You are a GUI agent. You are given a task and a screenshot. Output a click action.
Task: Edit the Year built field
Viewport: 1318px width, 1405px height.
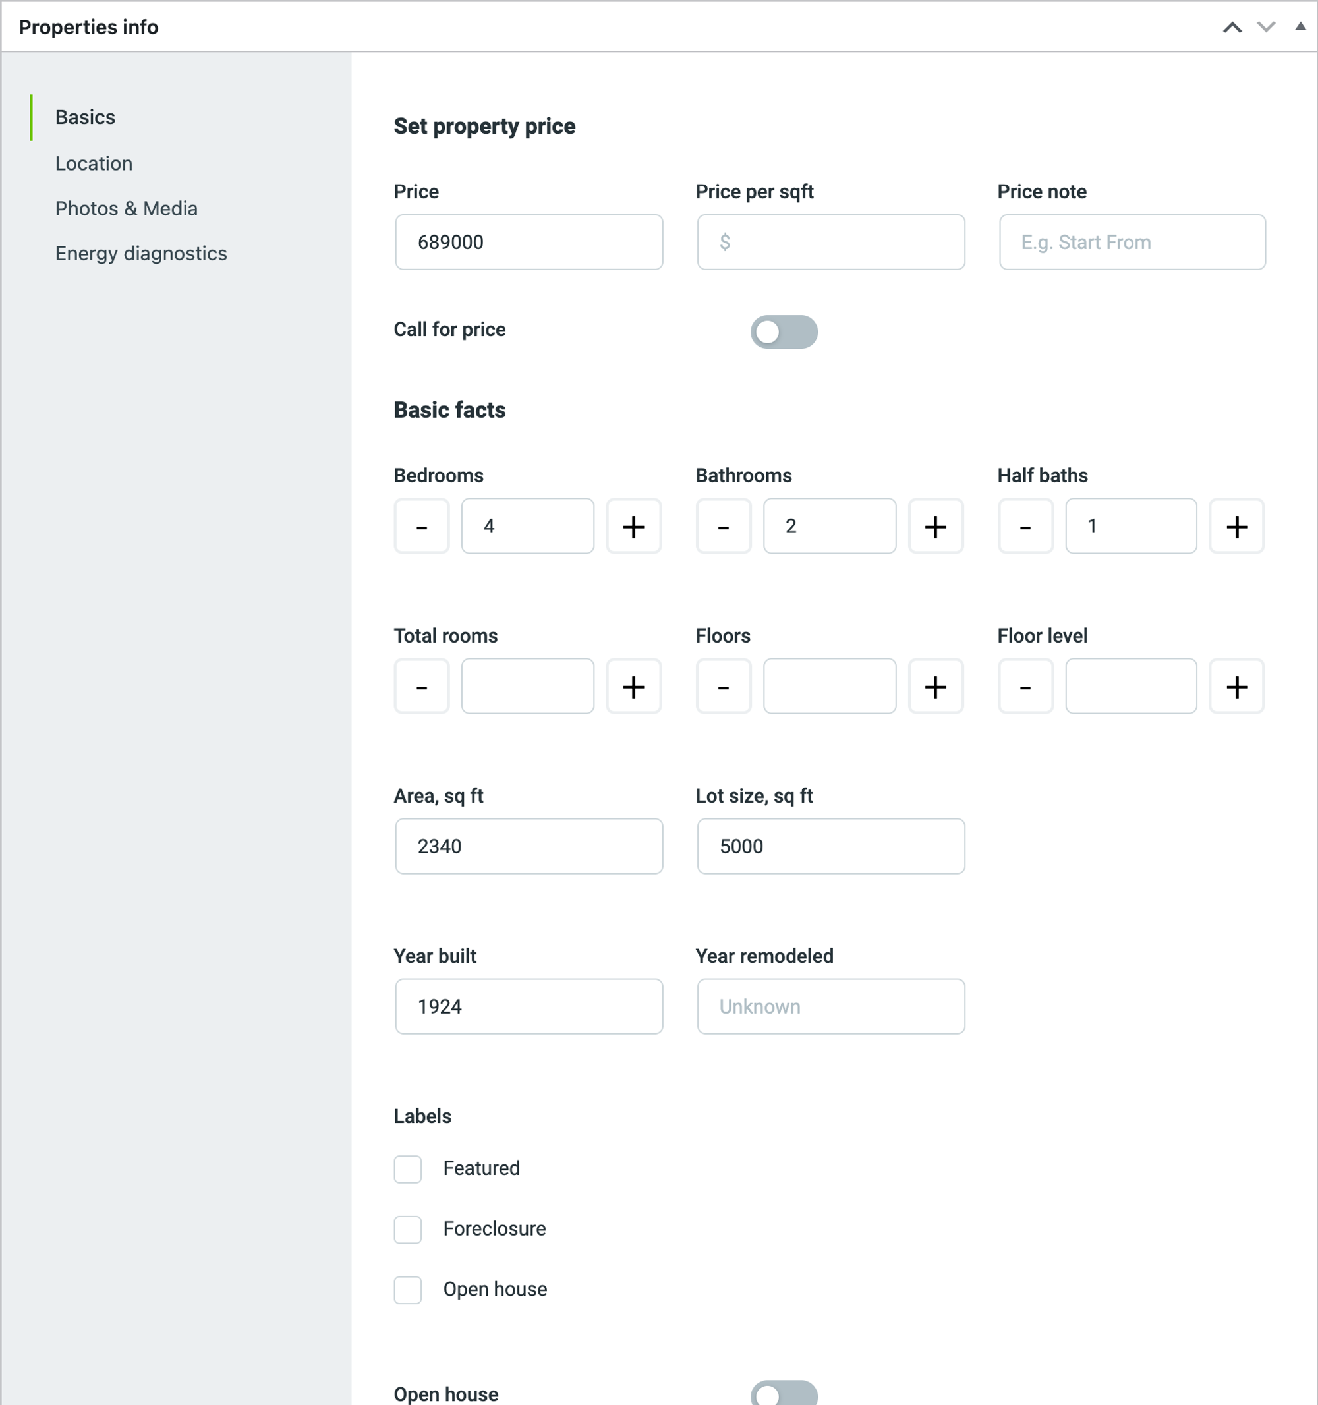coord(529,1006)
